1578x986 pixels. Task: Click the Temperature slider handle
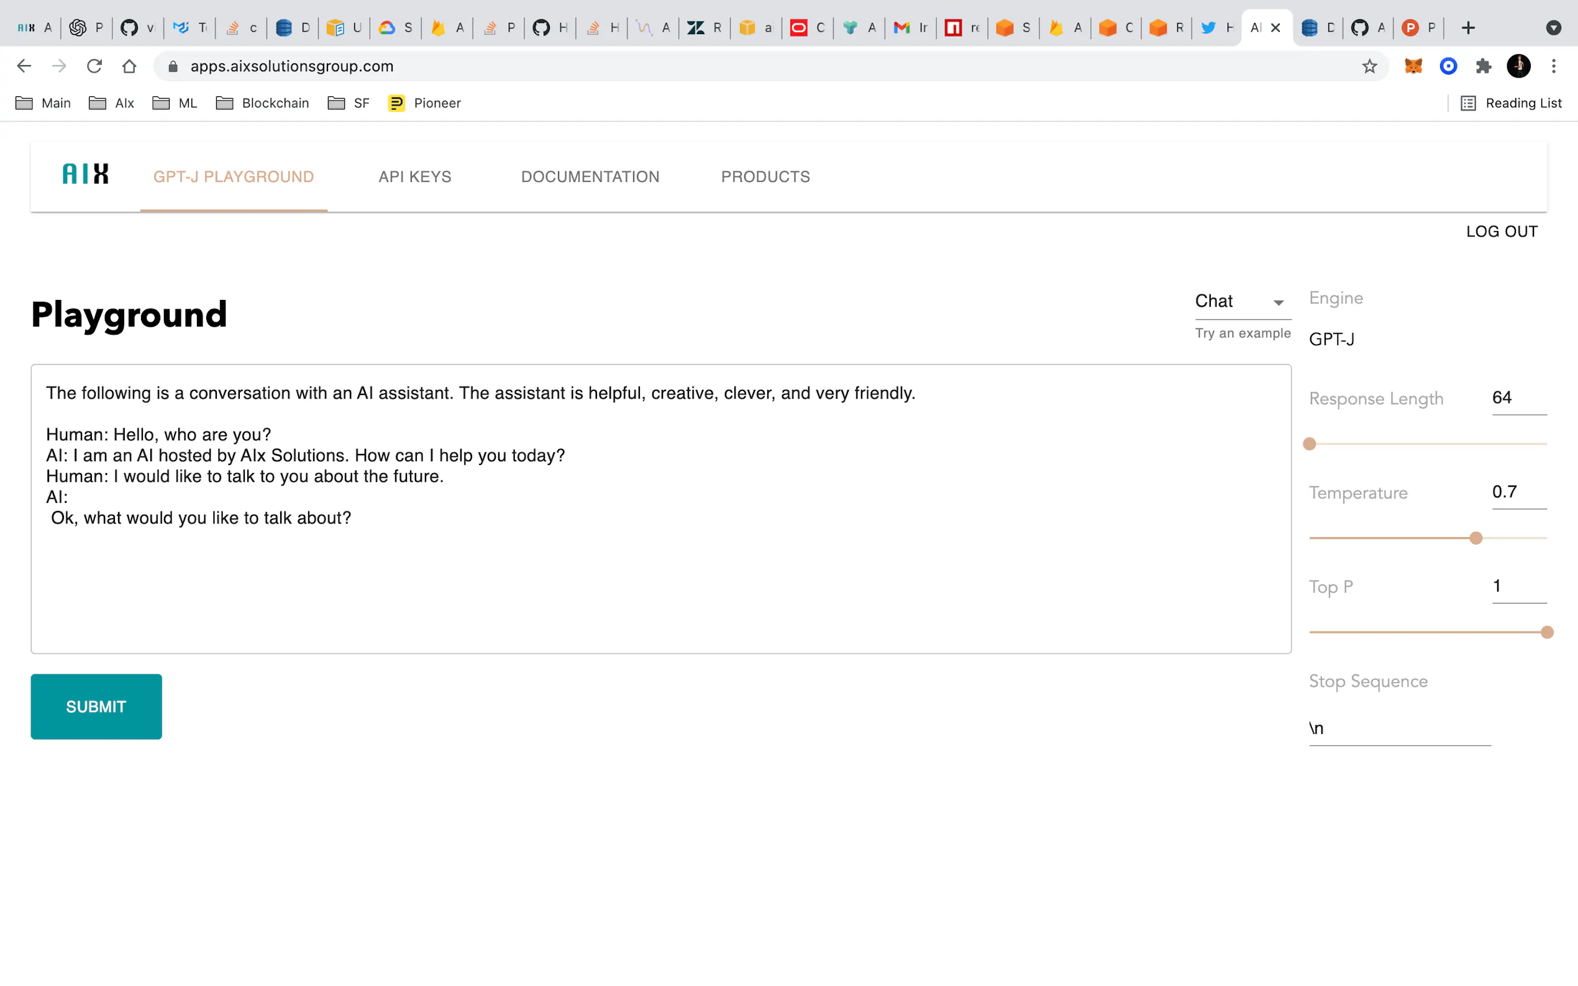(1475, 538)
